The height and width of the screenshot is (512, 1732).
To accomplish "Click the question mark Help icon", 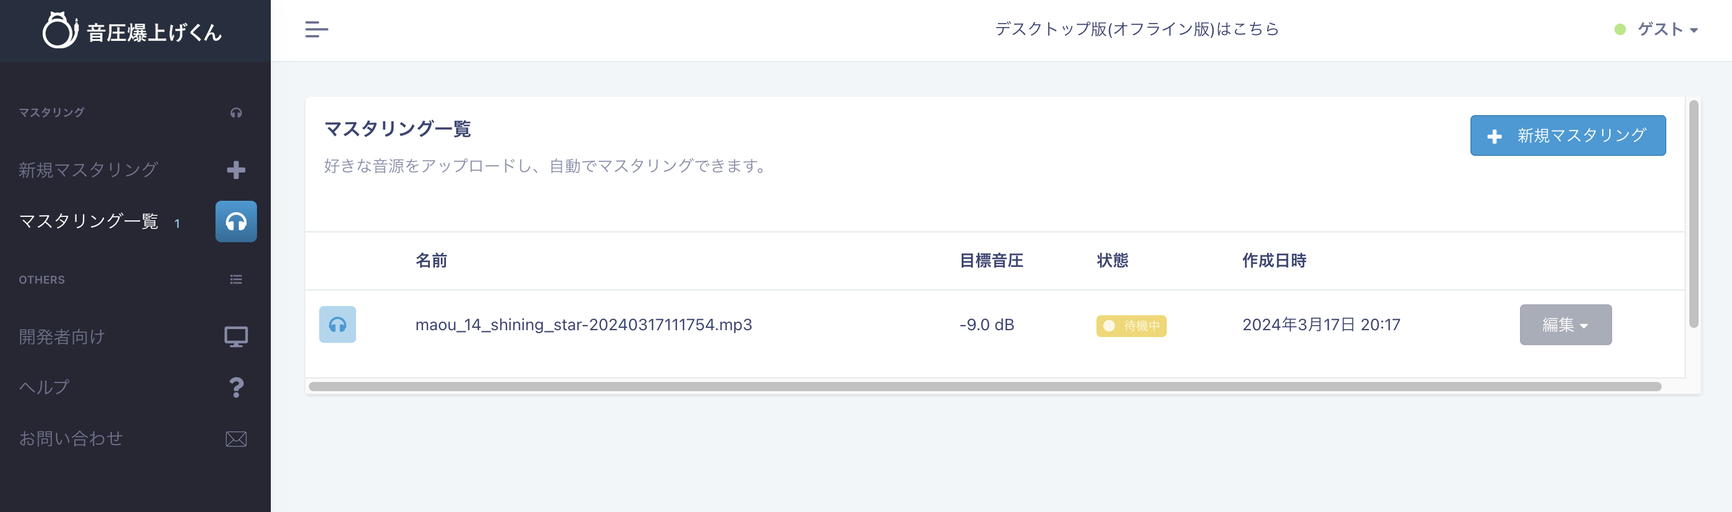I will 236,387.
